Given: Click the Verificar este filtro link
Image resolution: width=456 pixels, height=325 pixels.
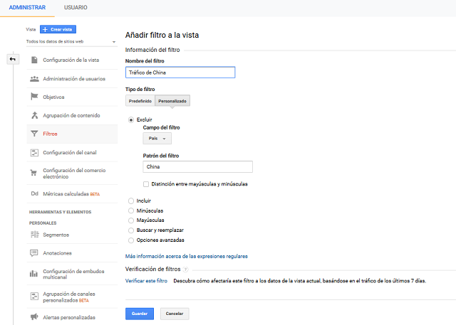Looking at the screenshot, I should pos(146,281).
